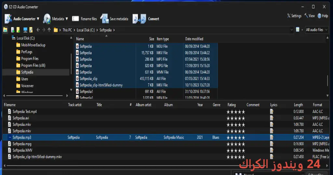The image size is (333, 175).
Task: Navigate forward with the right arrow
Action: [44, 30]
